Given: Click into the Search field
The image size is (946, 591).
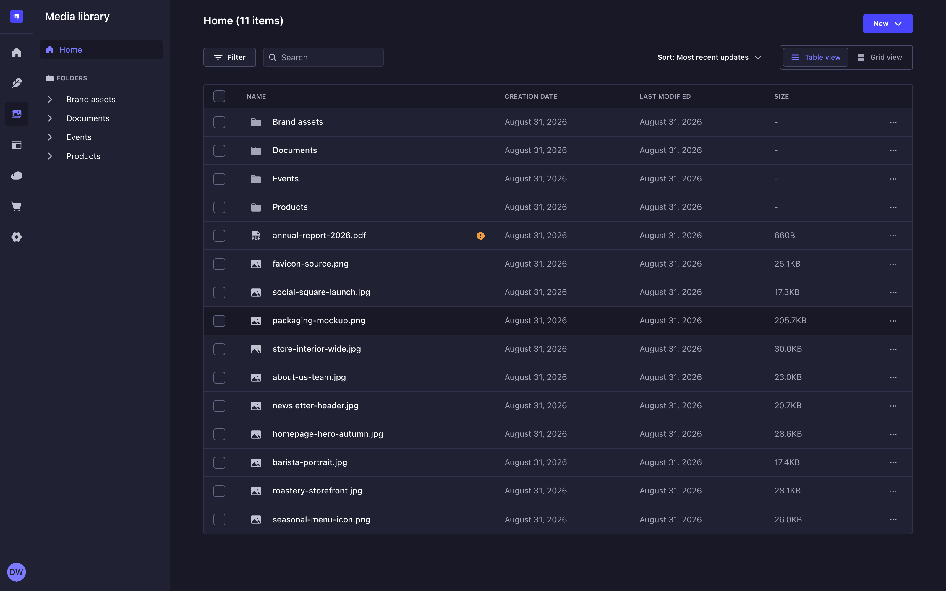Looking at the screenshot, I should pos(323,57).
